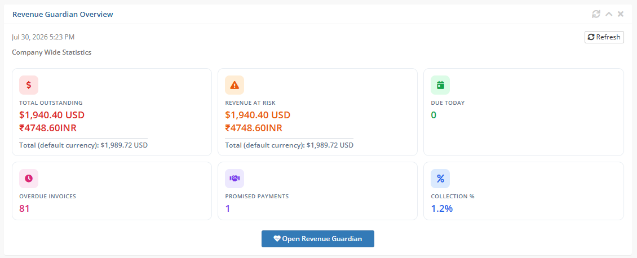Open Revenue Guardian via blue button
Image resolution: width=637 pixels, height=258 pixels.
pos(318,239)
